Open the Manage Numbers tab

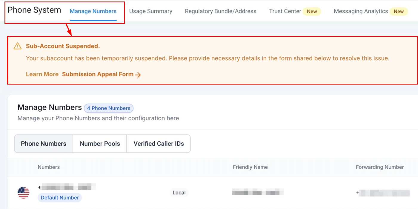pos(93,11)
